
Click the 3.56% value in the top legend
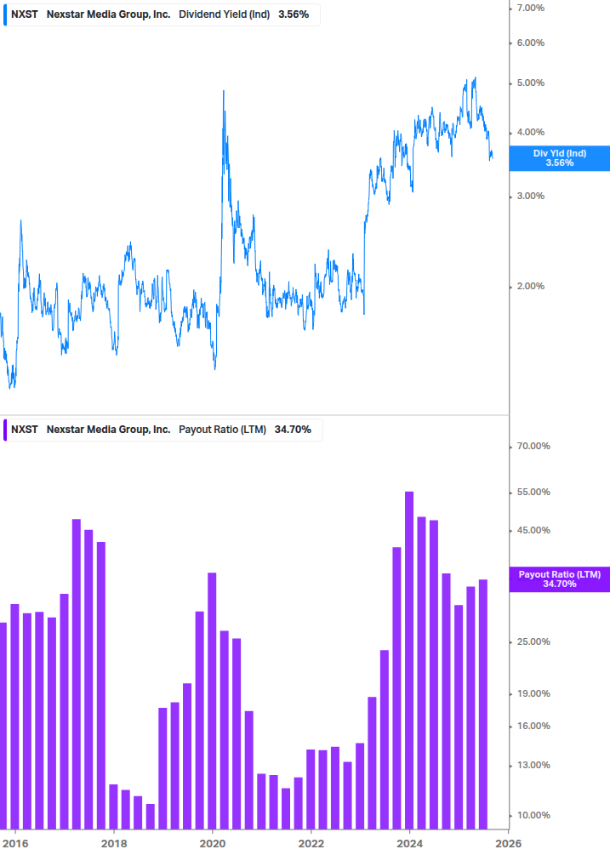click(294, 14)
